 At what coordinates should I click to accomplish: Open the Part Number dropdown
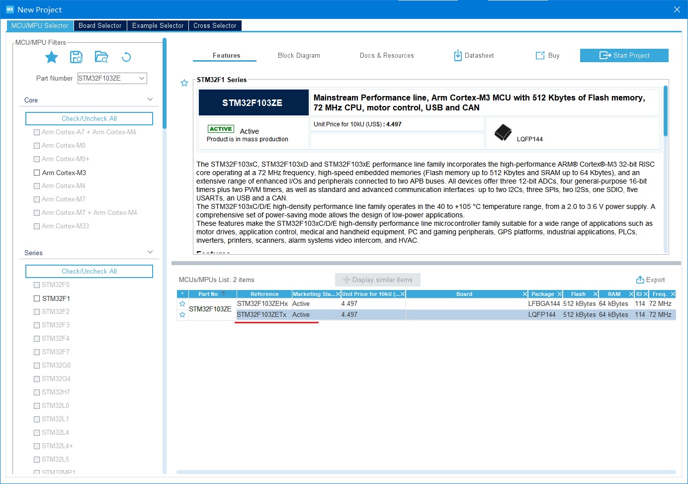point(142,78)
